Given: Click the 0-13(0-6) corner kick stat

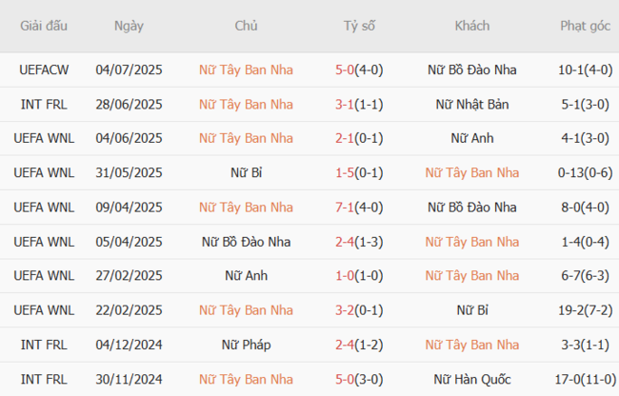Looking at the screenshot, I should pyautogui.click(x=585, y=172).
